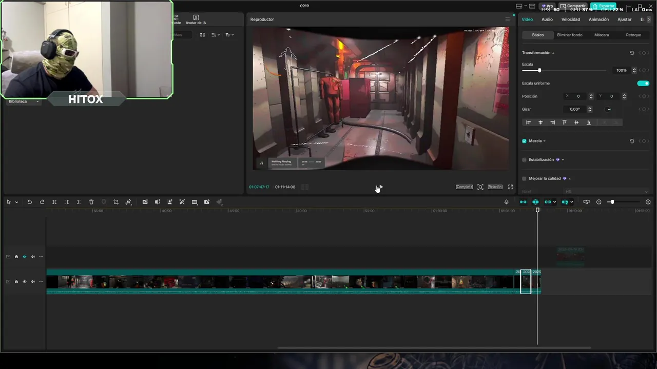Image resolution: width=657 pixels, height=369 pixels.
Task: Start microphone voice recording
Action: (506, 202)
